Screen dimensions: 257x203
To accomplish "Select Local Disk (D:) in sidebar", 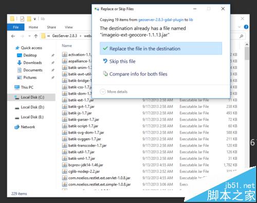I will coord(32,107).
